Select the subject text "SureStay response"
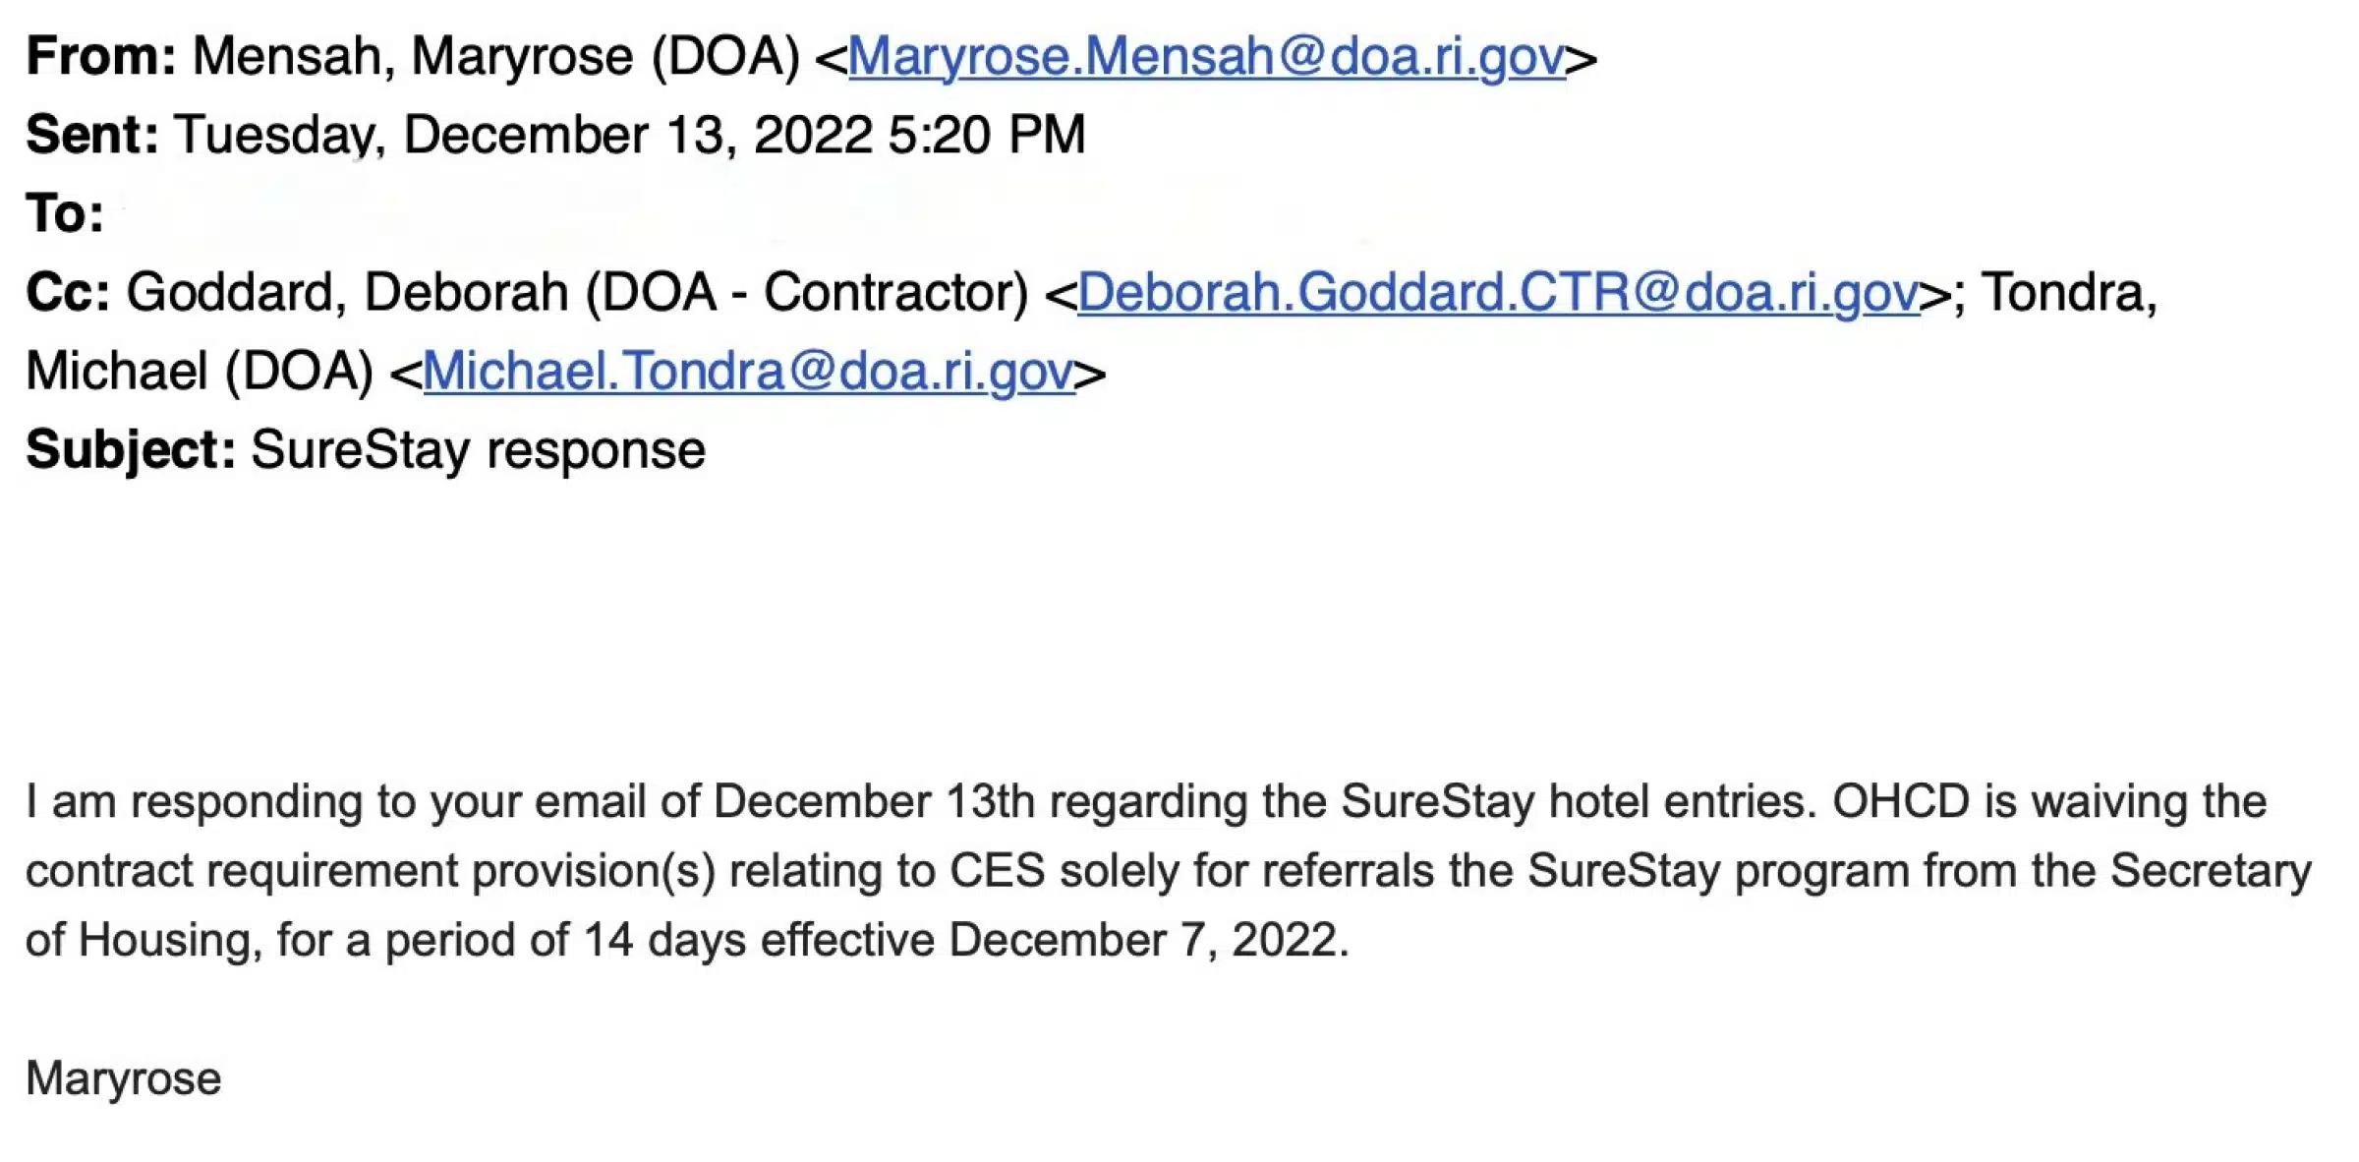This screenshot has width=2359, height=1162. pos(478,451)
